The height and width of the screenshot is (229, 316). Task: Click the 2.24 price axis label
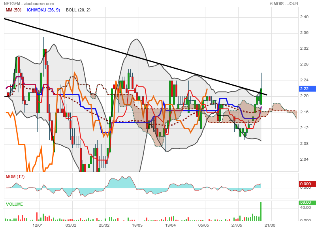304,80
